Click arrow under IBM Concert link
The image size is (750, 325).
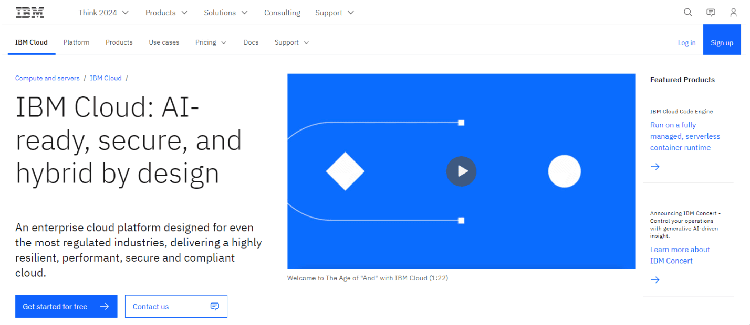[655, 280]
